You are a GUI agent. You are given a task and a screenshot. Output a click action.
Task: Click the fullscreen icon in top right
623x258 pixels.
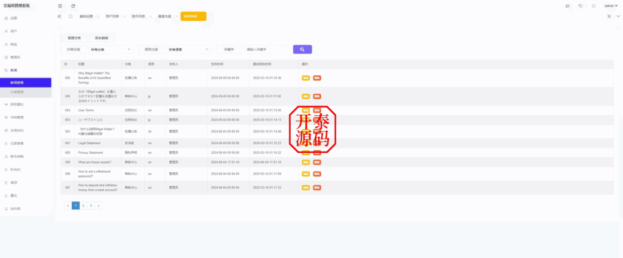593,5
